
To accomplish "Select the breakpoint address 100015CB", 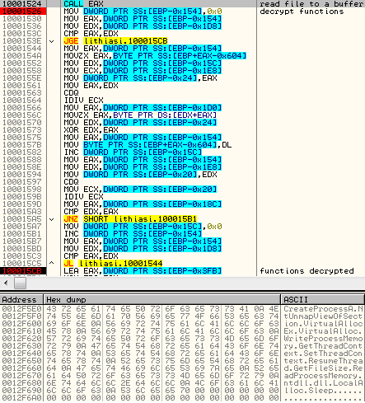I will click(23, 271).
